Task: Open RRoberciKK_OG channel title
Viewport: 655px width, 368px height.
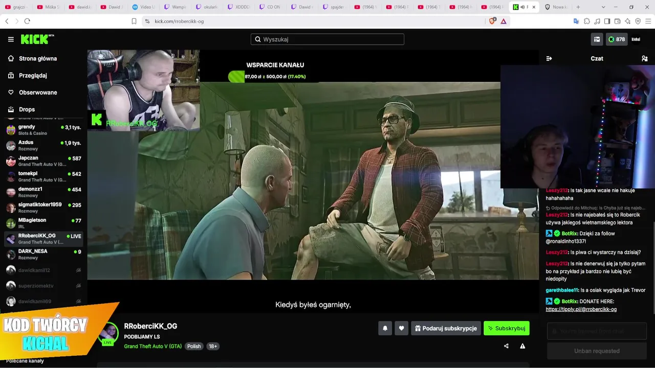Action: point(150,326)
